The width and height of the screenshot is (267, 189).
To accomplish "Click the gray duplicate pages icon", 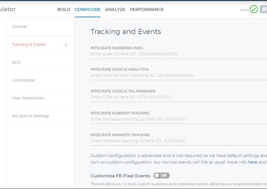I will point(263,9).
